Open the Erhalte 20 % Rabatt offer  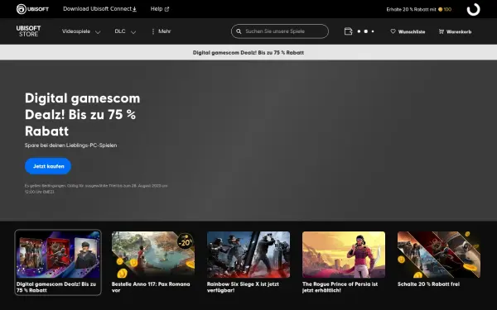point(418,9)
